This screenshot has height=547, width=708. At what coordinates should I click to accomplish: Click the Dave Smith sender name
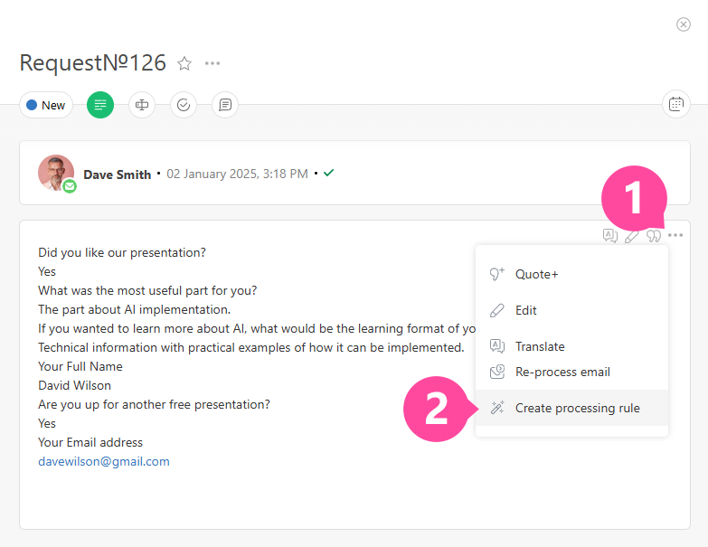pyautogui.click(x=118, y=174)
